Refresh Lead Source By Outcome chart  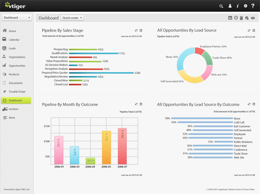(x=249, y=104)
